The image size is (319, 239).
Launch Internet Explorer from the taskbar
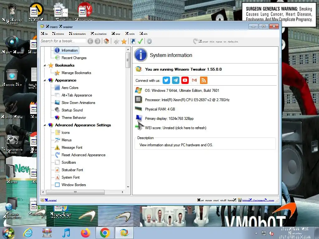point(27,232)
